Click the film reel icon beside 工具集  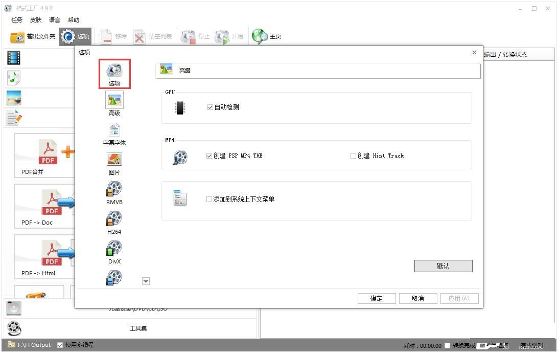pos(14,328)
